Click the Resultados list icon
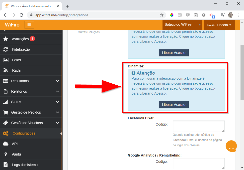 (5, 81)
